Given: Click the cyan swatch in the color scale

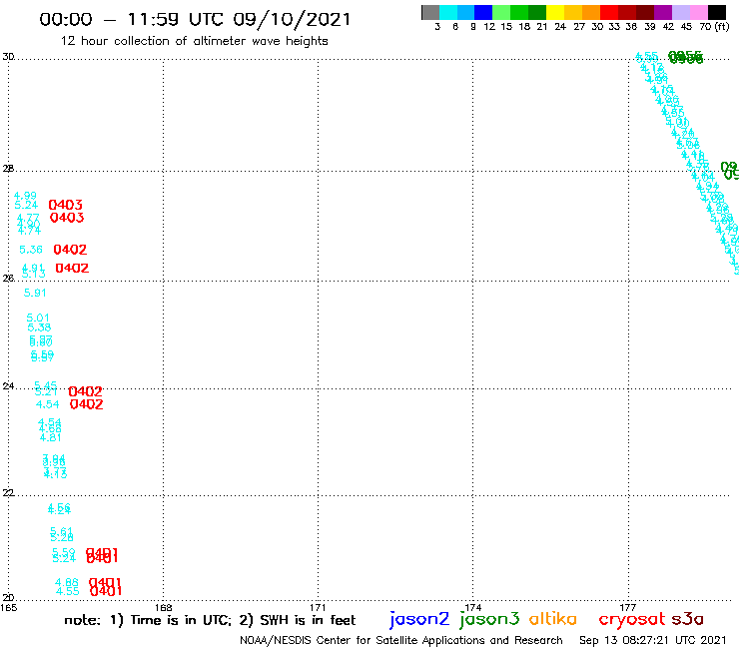Looking at the screenshot, I should coord(448,12).
